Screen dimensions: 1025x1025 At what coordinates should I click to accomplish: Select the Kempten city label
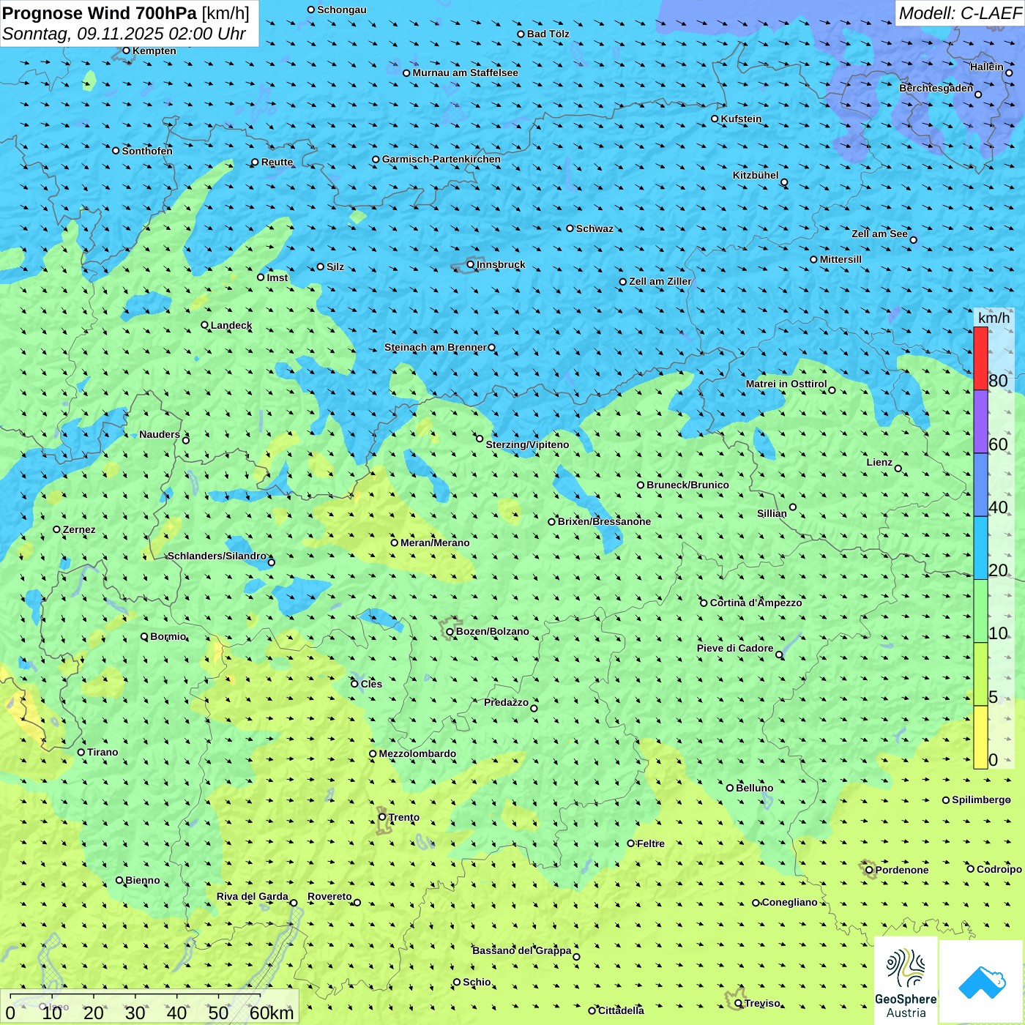(x=154, y=51)
